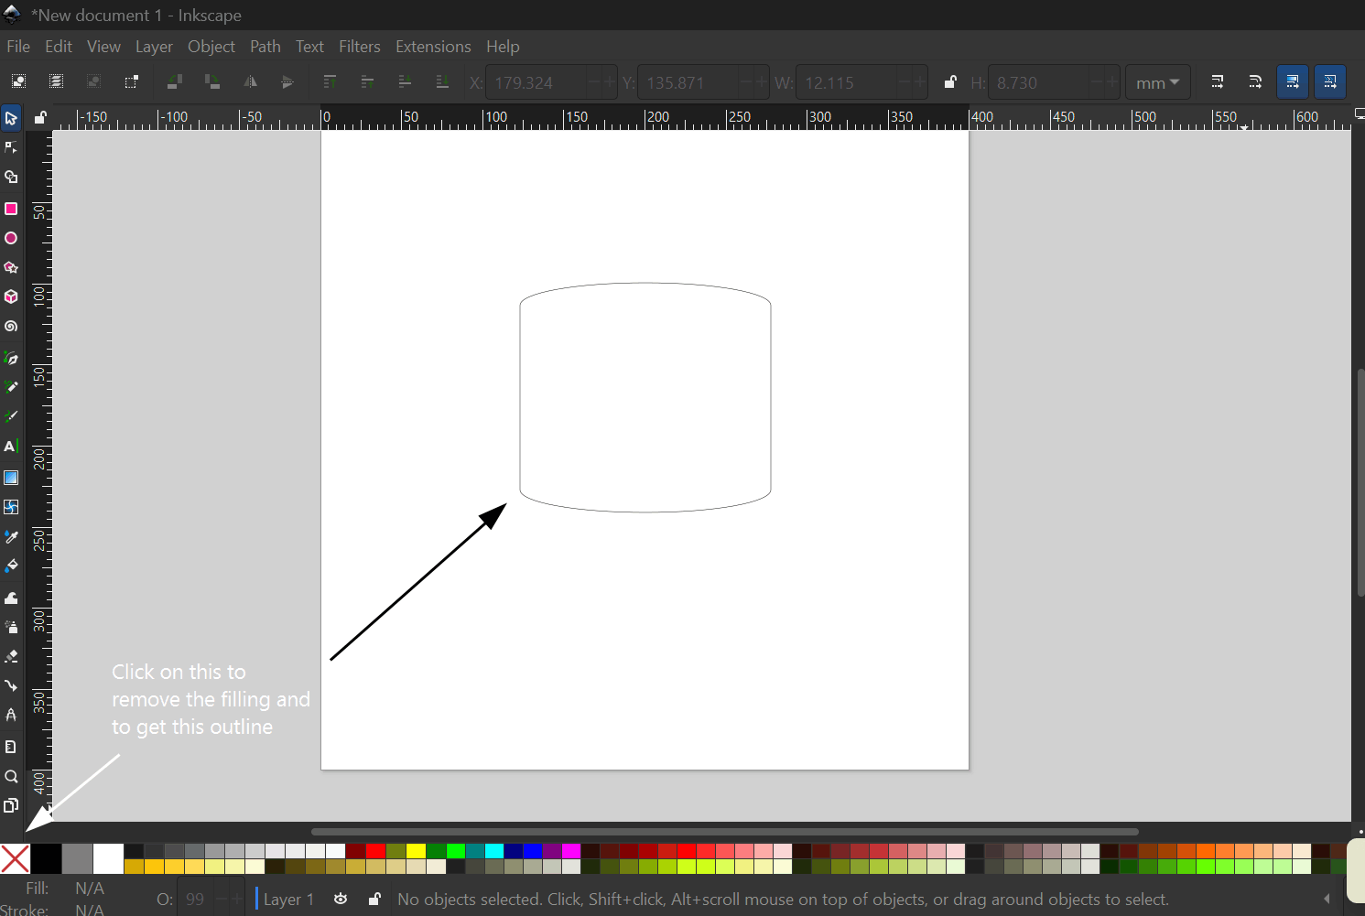This screenshot has height=916, width=1365.
Task: Toggle moving gradients with objects
Action: [1293, 81]
